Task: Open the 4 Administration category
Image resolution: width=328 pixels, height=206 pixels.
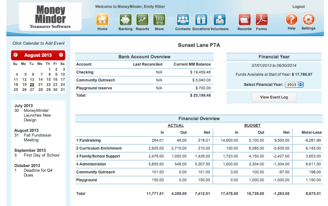Action: (91, 164)
